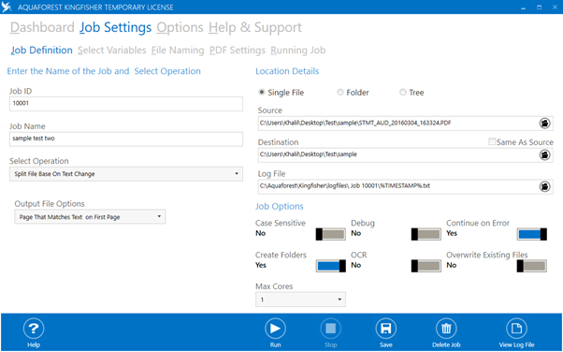The height and width of the screenshot is (352, 563).
Task: Toggle the Continue on Error switch
Action: tap(532, 234)
